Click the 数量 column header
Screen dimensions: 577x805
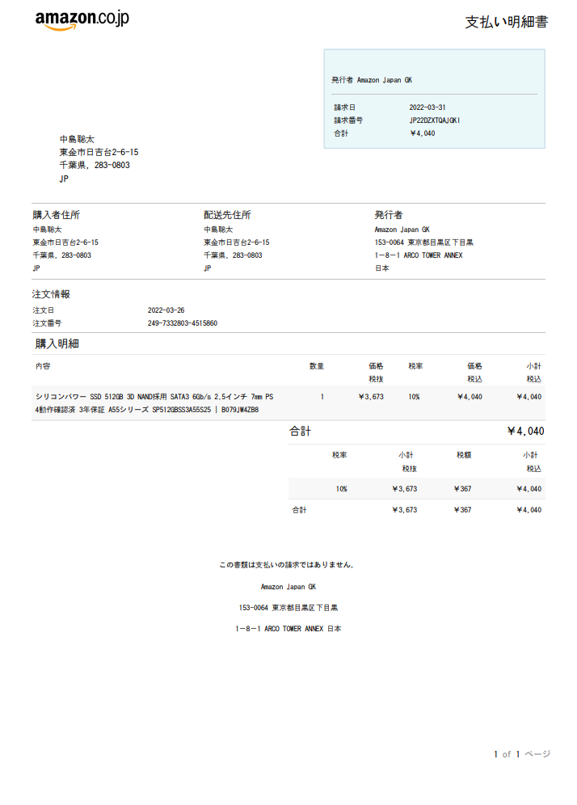tap(317, 366)
